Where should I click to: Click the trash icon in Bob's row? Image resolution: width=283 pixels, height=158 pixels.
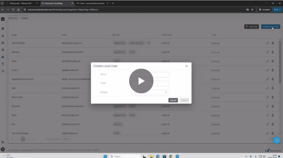point(272,88)
